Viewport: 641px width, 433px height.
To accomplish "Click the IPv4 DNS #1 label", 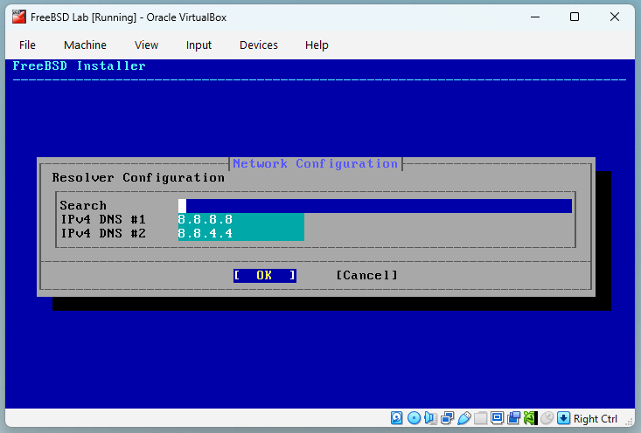I will (103, 220).
